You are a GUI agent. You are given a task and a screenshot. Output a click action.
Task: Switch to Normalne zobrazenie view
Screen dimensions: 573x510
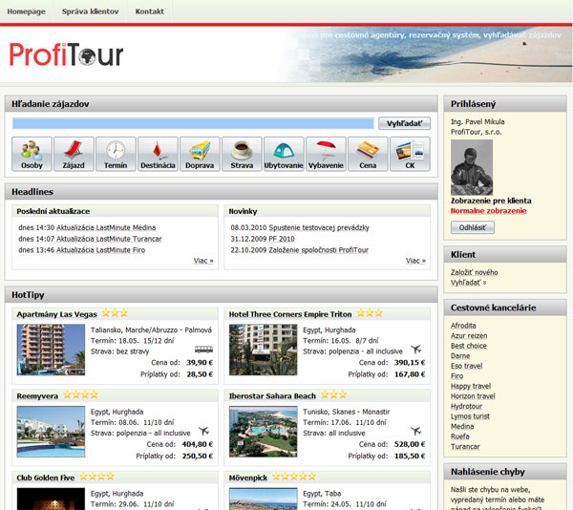pyautogui.click(x=489, y=211)
